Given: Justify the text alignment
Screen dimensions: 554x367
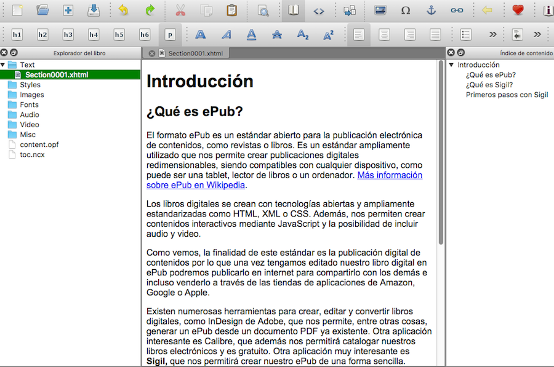Looking at the screenshot, I should [x=435, y=34].
